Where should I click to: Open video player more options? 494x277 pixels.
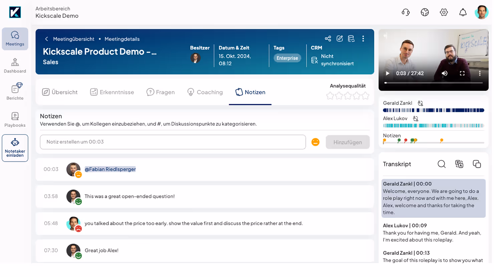click(x=480, y=73)
